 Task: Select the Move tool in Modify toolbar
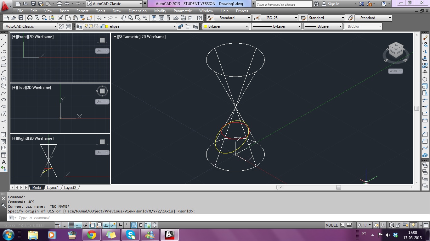425,72
